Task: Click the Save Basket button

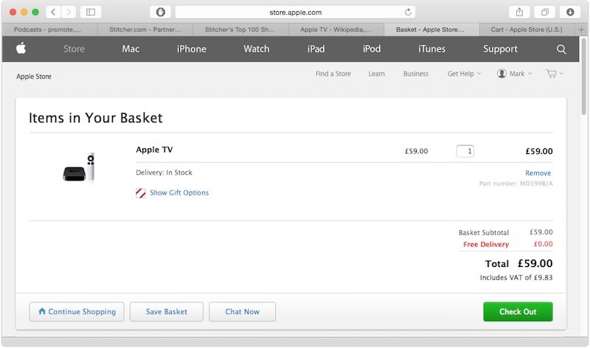Action: point(167,312)
